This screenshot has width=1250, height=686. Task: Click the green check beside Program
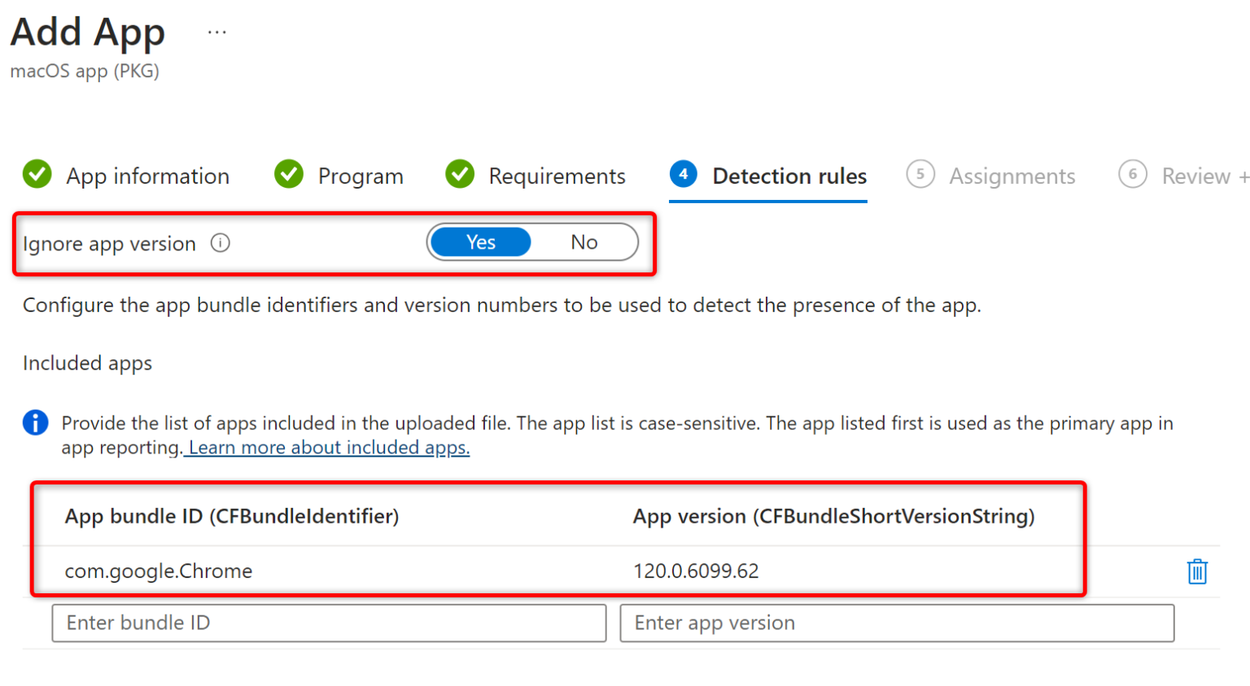tap(289, 174)
